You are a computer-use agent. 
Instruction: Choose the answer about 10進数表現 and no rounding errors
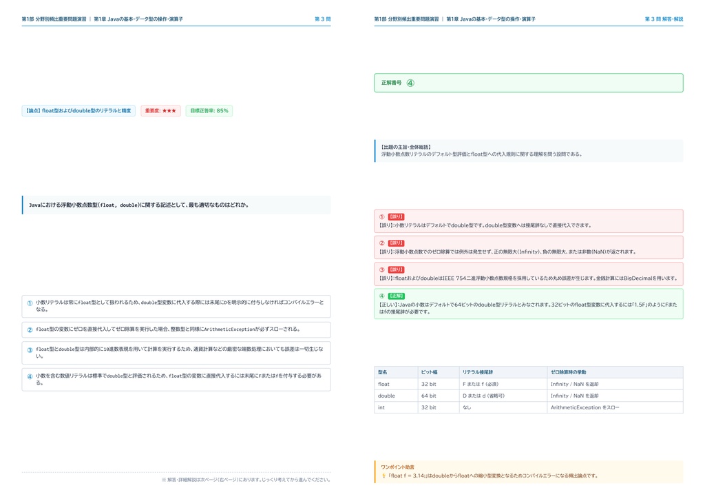(x=176, y=353)
